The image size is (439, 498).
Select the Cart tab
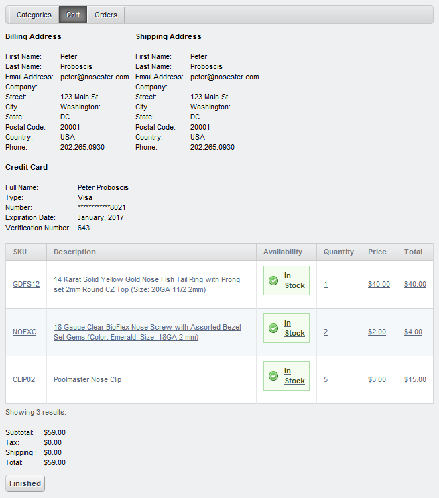tap(73, 15)
